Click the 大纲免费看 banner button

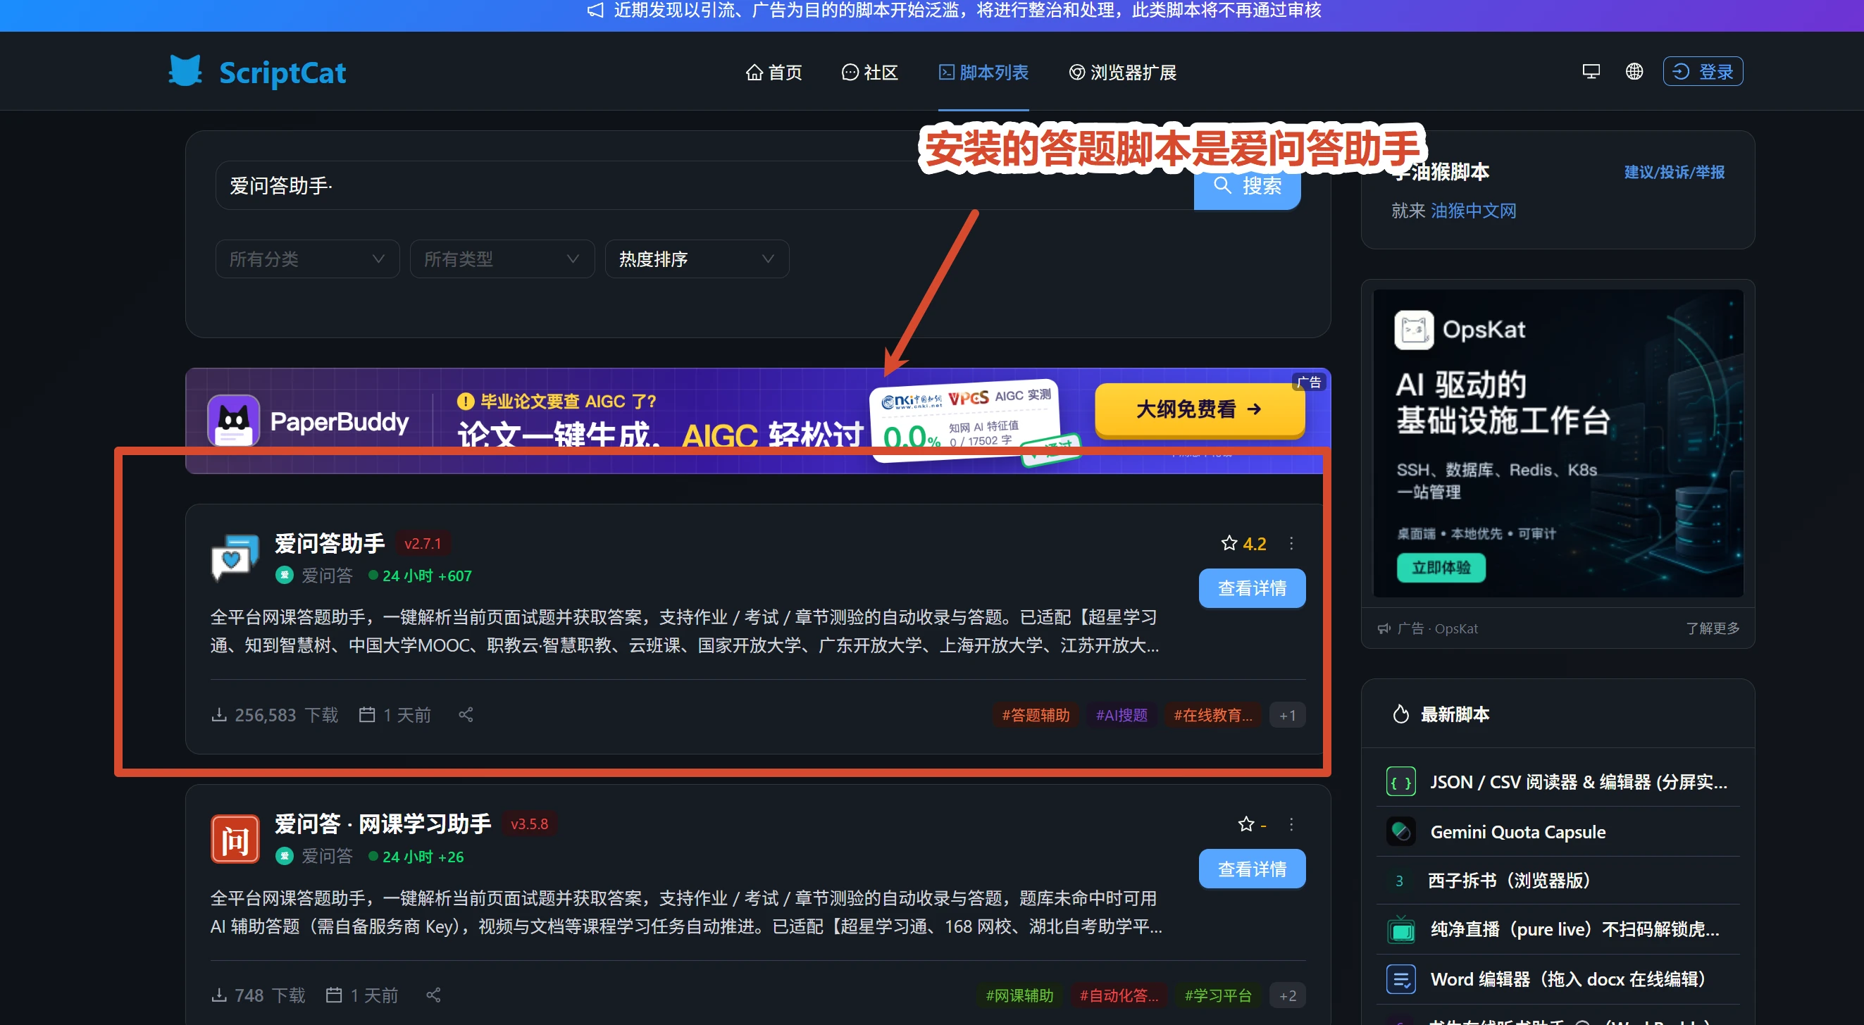1200,409
